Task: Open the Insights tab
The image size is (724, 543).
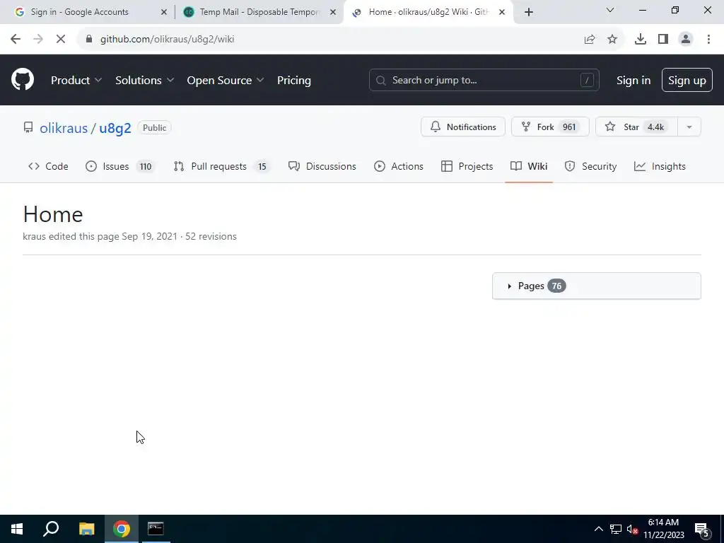Action: point(660,166)
